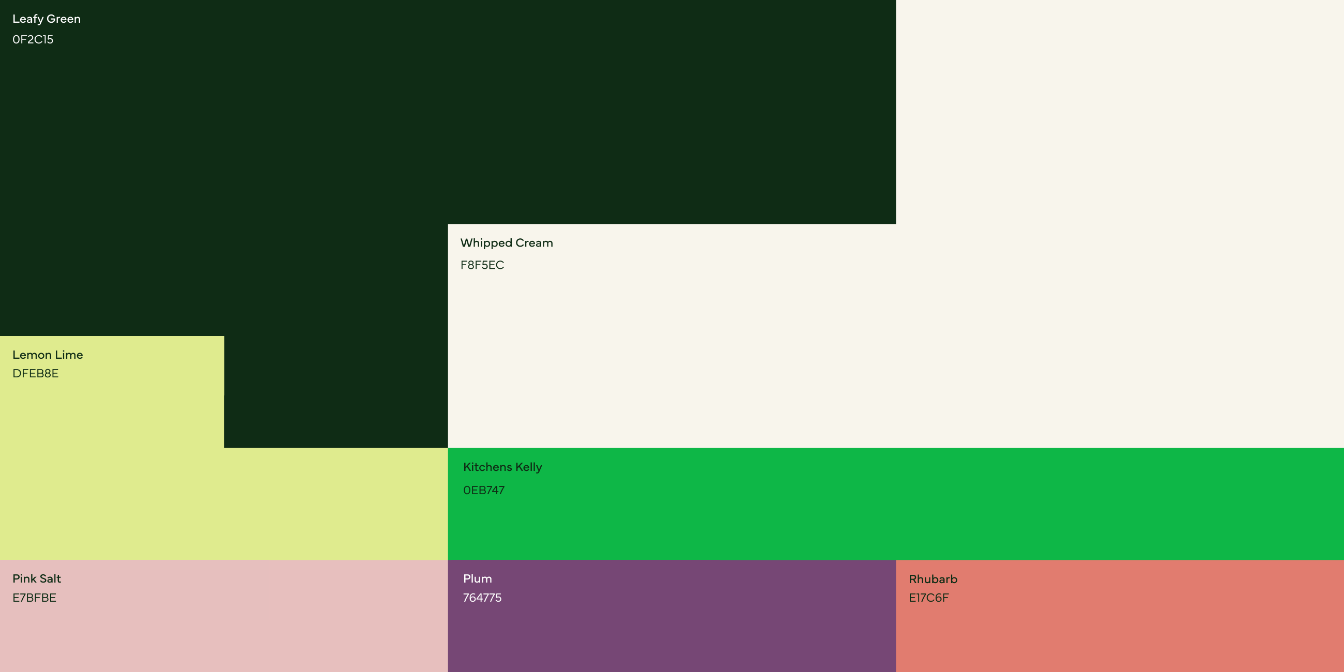The image size is (1344, 672).
Task: Click the 0EB747 hex code text
Action: pyautogui.click(x=484, y=491)
